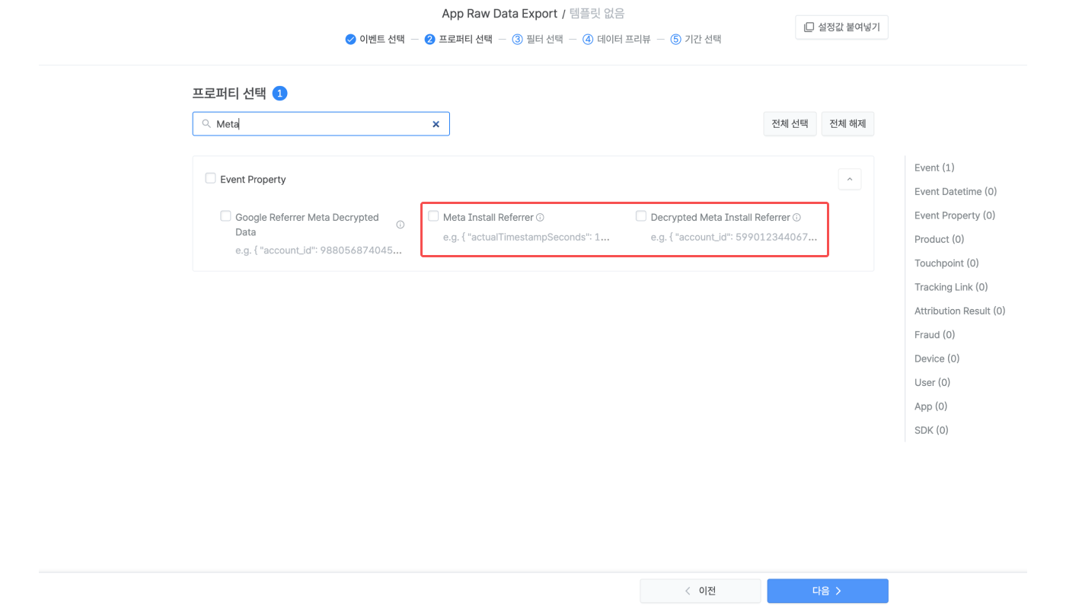Jump to Device (0) category
This screenshot has height=609, width=1066.
coord(937,359)
